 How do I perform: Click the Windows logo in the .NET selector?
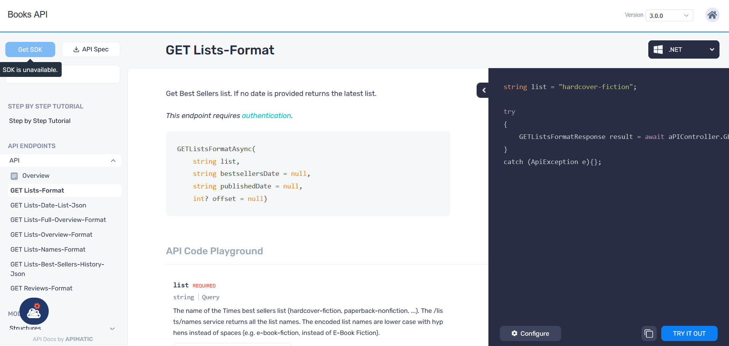coord(658,49)
